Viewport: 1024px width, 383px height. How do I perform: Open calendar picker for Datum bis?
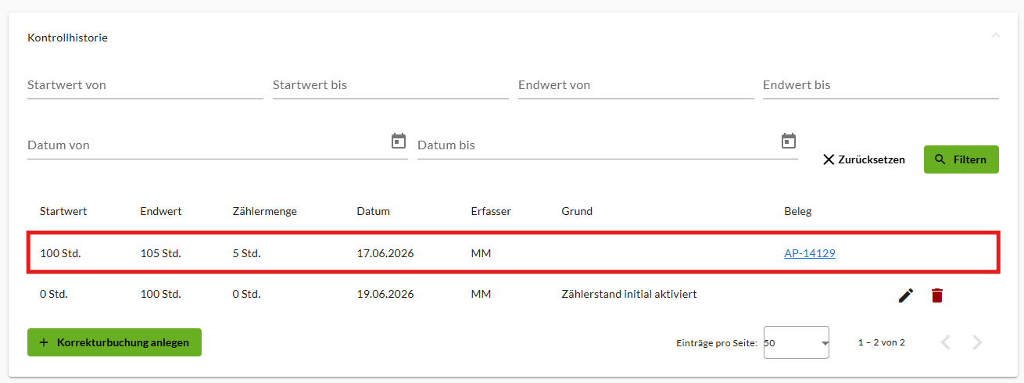click(x=789, y=141)
